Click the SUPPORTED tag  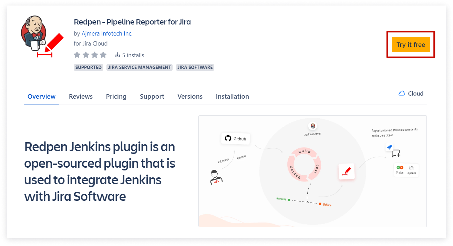(x=89, y=67)
